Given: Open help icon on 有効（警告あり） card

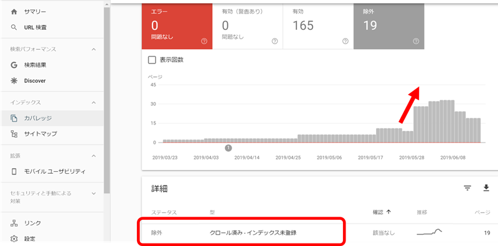Looking at the screenshot, I should [275, 41].
